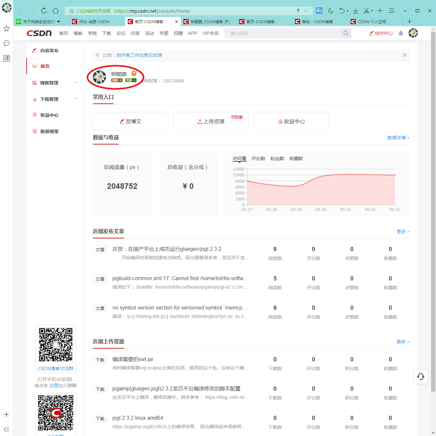Open article 庆贺：在国产平台上成功运行gluegen/jogl 2.3.2
The height and width of the screenshot is (436, 436).
pyautogui.click(x=167, y=249)
